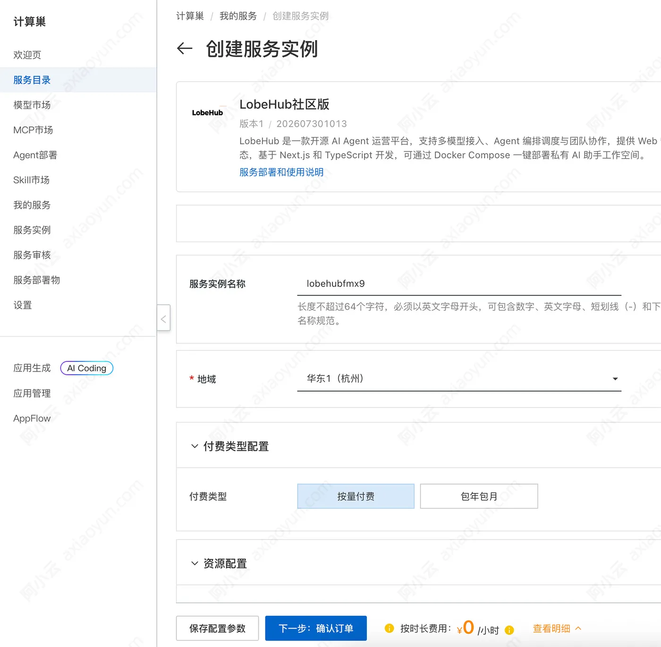
Task: Click the 计算巢 sidebar title
Action: (29, 22)
